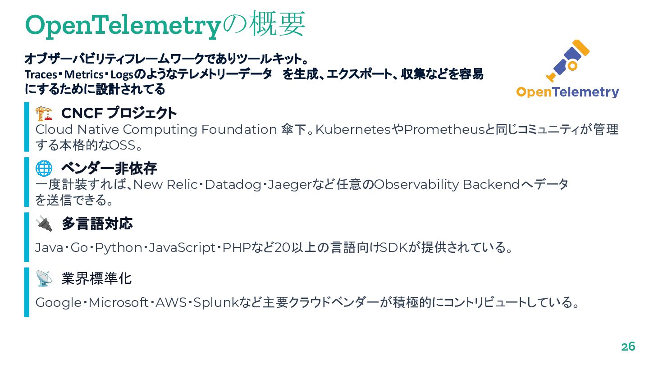Click the blue accent bar beside 業界標準化 section
Screen dimensions: 649x365
27,292
